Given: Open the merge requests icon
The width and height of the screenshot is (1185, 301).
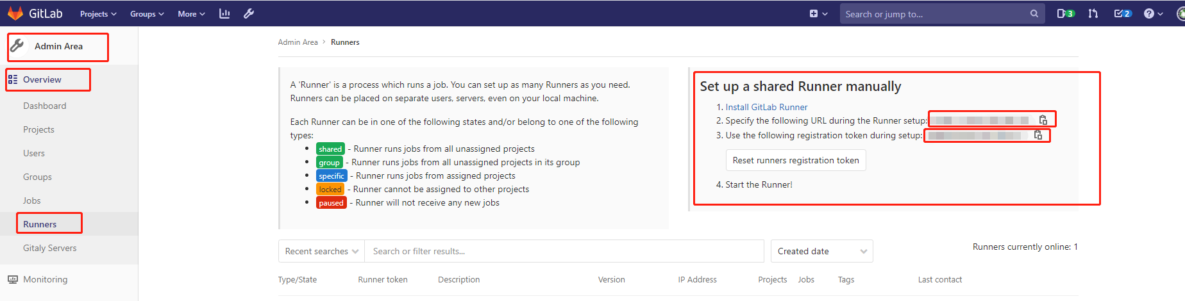Looking at the screenshot, I should coord(1093,13).
